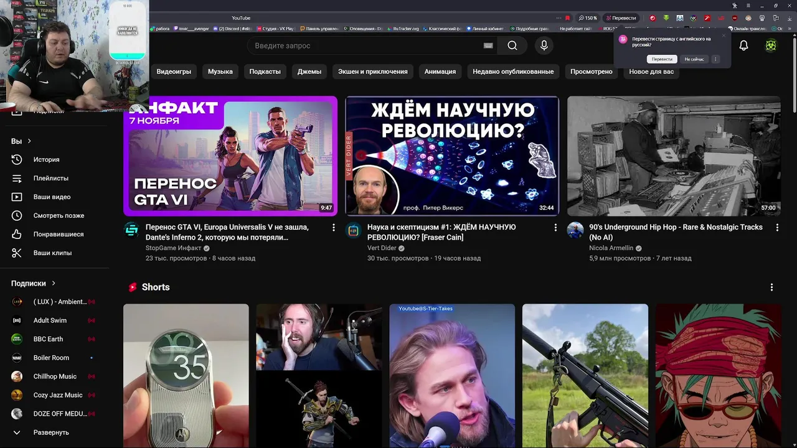This screenshot has height=448, width=797.
Task: Open the Gorillaz cartoon character Short
Action: click(x=718, y=376)
